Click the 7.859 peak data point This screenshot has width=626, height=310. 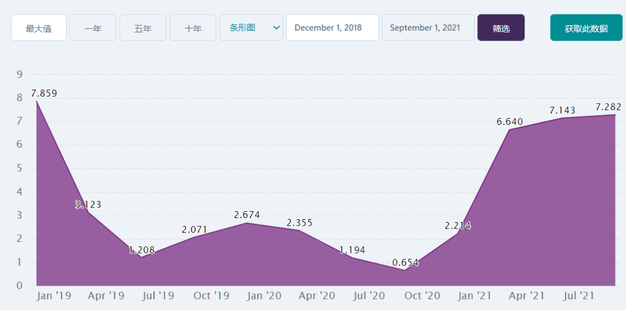coord(37,101)
